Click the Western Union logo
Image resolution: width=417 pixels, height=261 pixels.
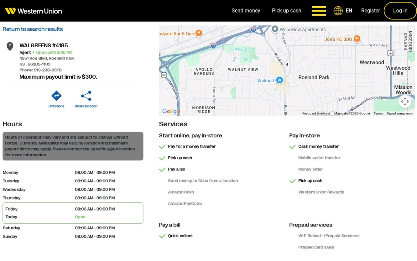33,11
